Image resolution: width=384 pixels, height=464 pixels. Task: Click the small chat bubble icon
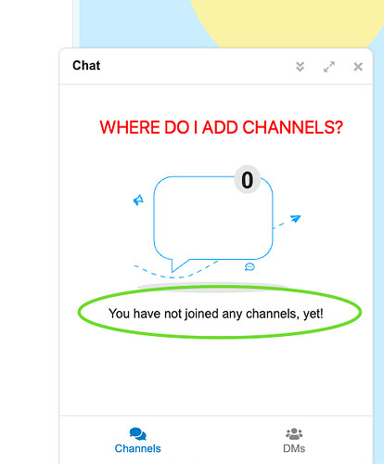tap(250, 266)
